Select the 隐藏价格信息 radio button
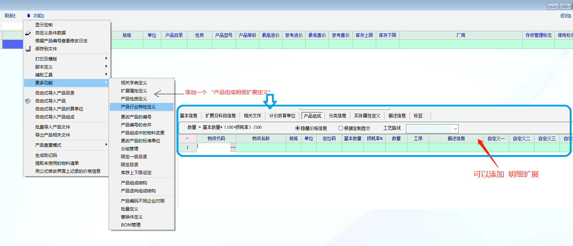The height and width of the screenshot is (246, 573). click(297, 128)
